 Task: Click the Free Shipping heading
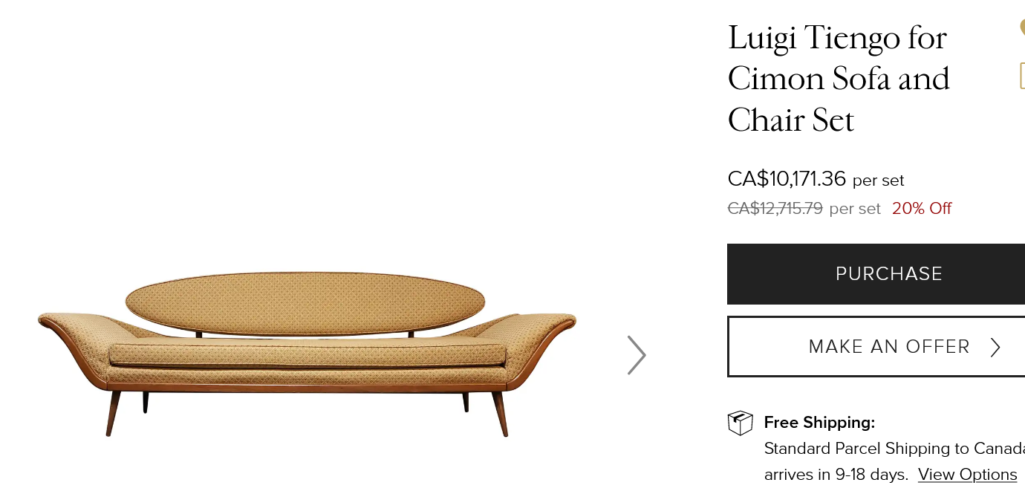coord(819,423)
